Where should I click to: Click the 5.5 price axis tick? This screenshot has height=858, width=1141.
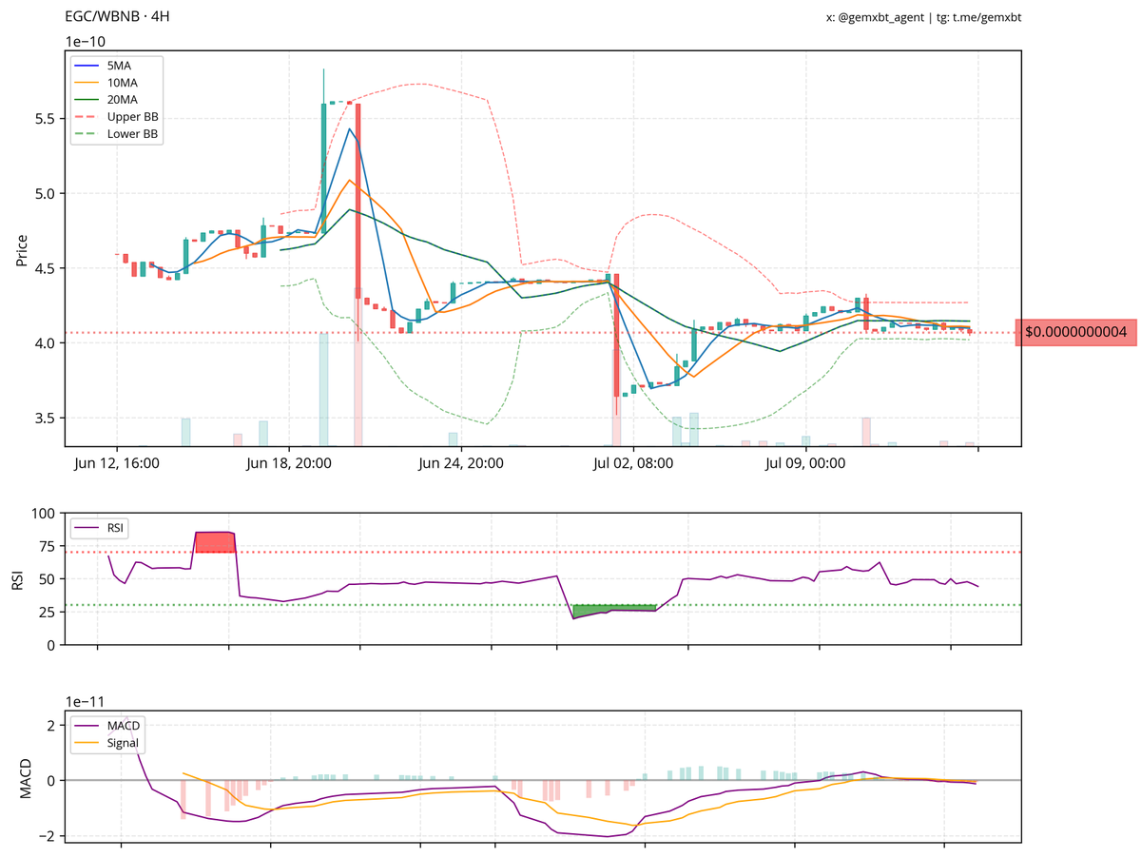pyautogui.click(x=46, y=119)
